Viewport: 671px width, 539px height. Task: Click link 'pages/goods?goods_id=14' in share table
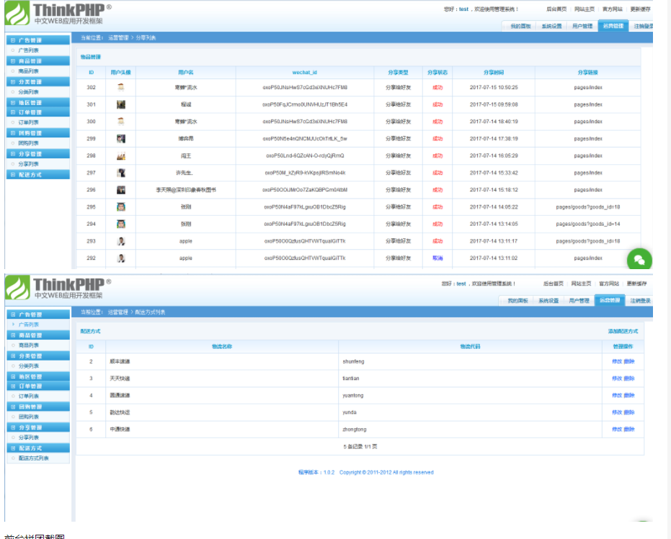point(588,224)
